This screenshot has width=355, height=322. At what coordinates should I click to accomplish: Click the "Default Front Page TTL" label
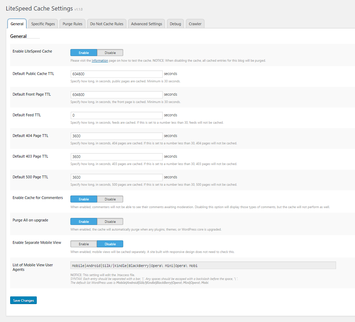32,94
